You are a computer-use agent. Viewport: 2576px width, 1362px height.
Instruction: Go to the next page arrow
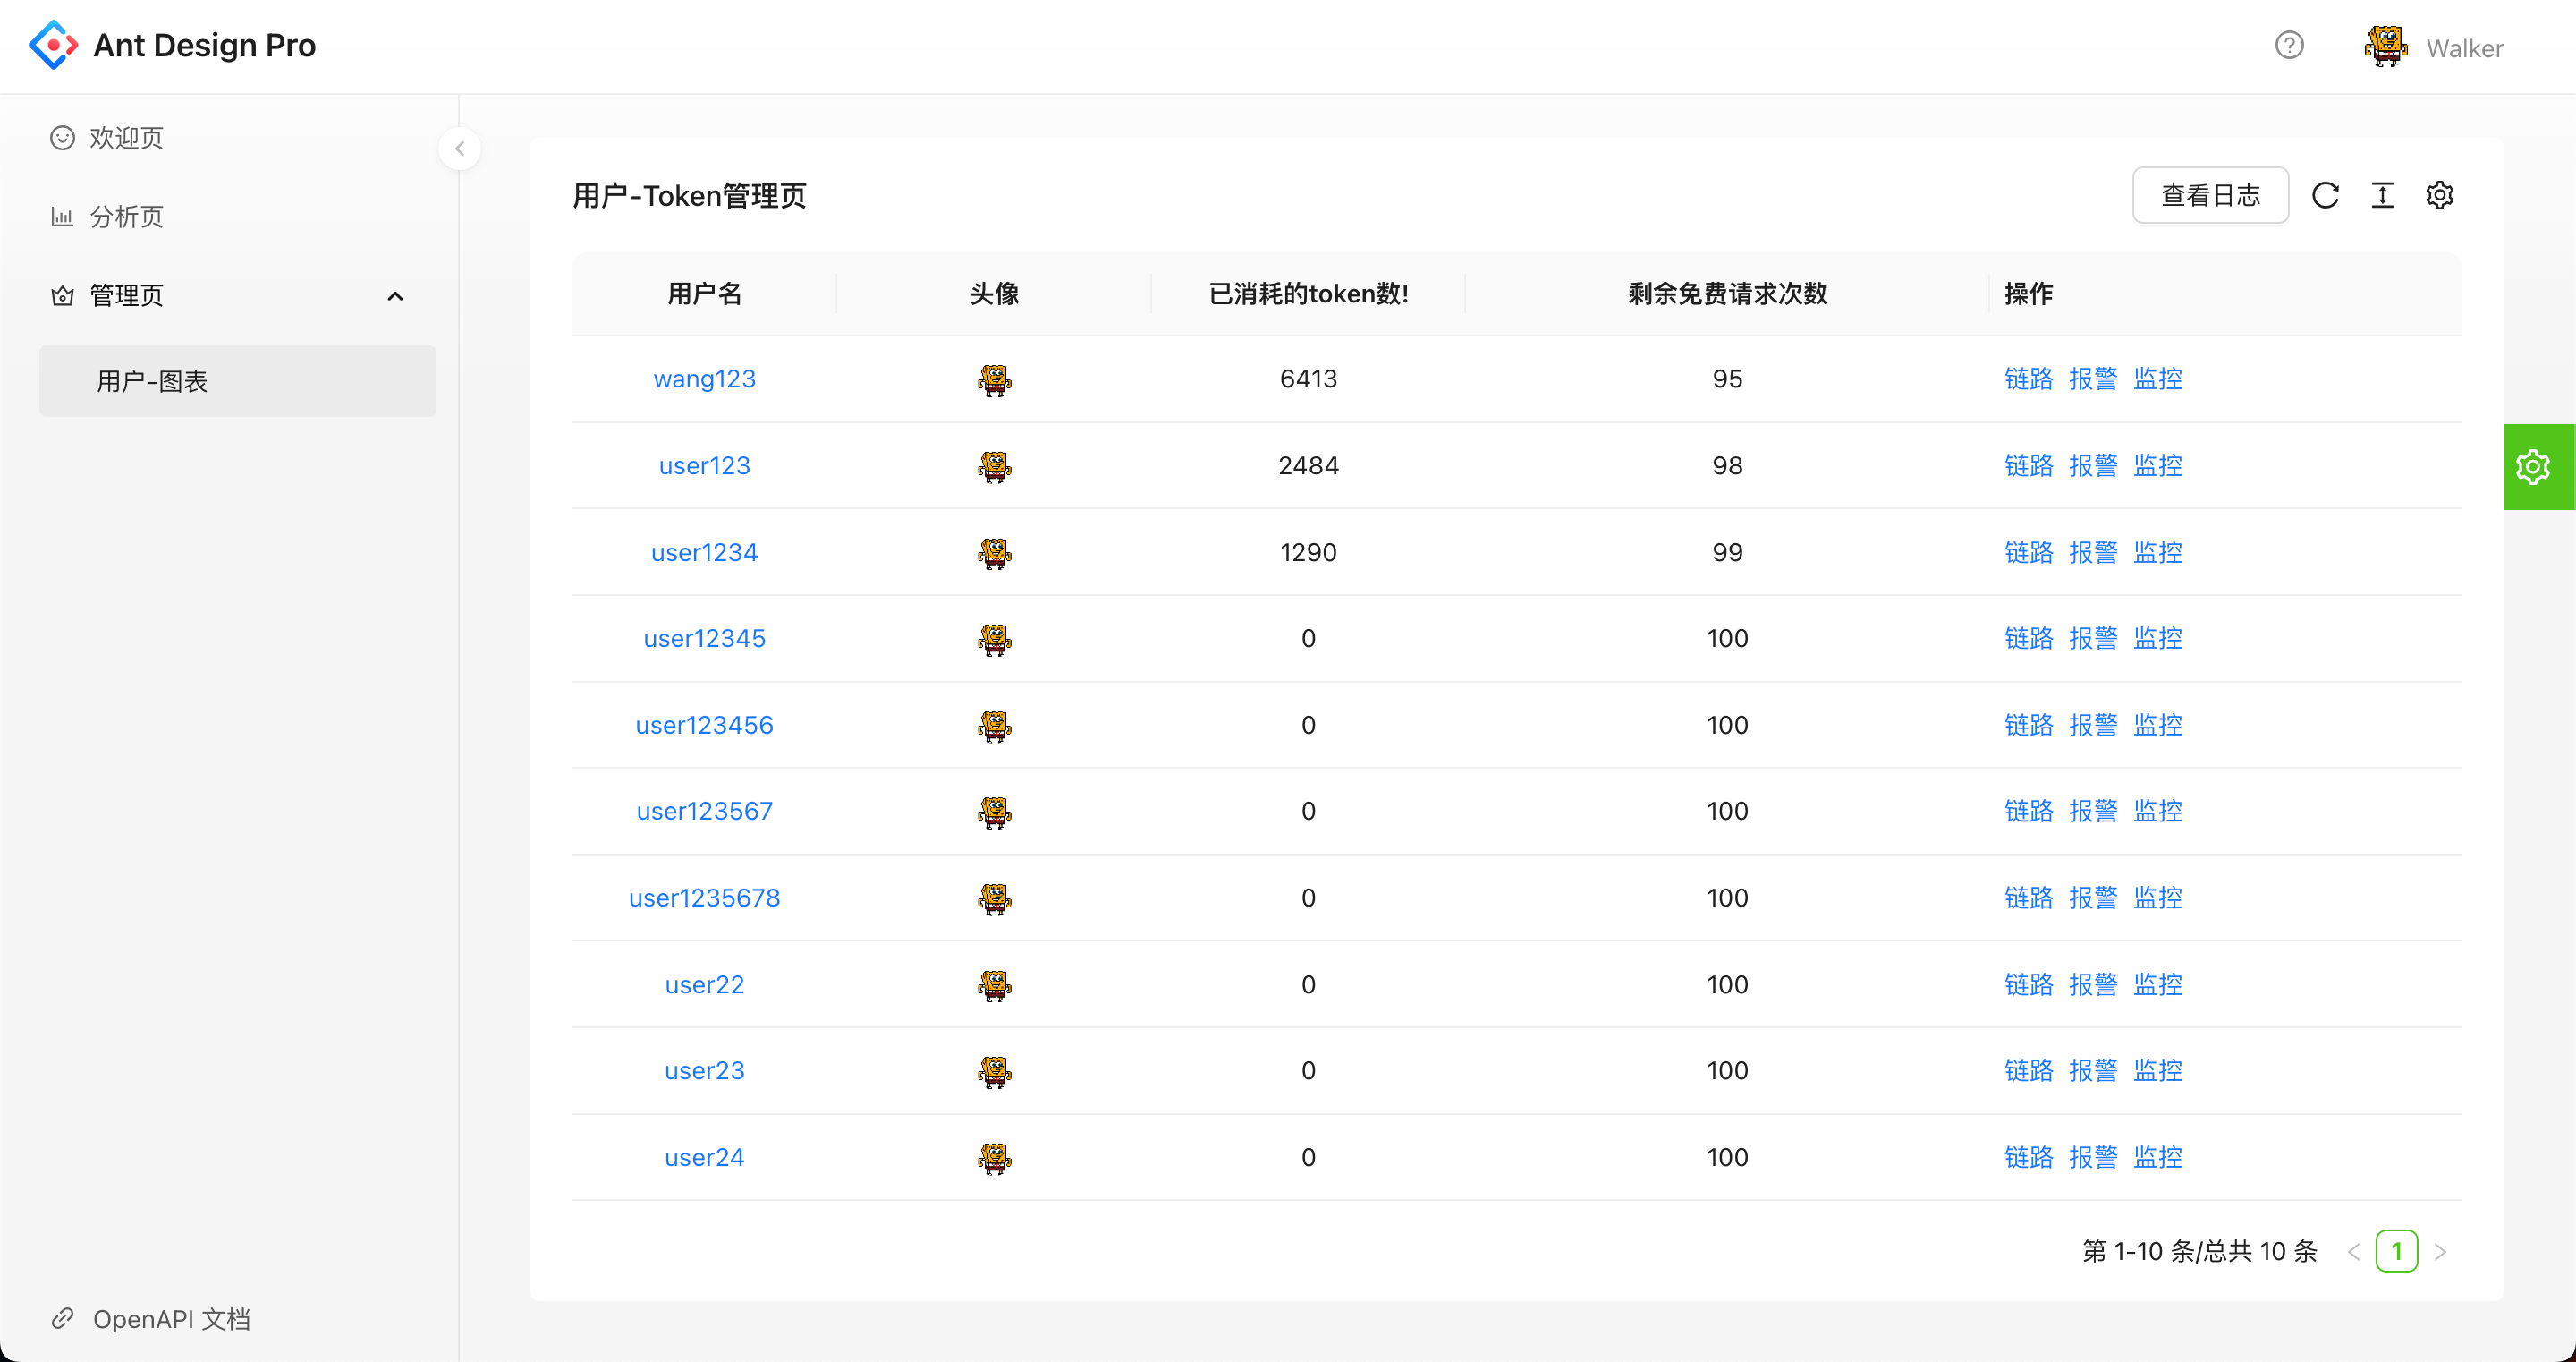tap(2440, 1252)
